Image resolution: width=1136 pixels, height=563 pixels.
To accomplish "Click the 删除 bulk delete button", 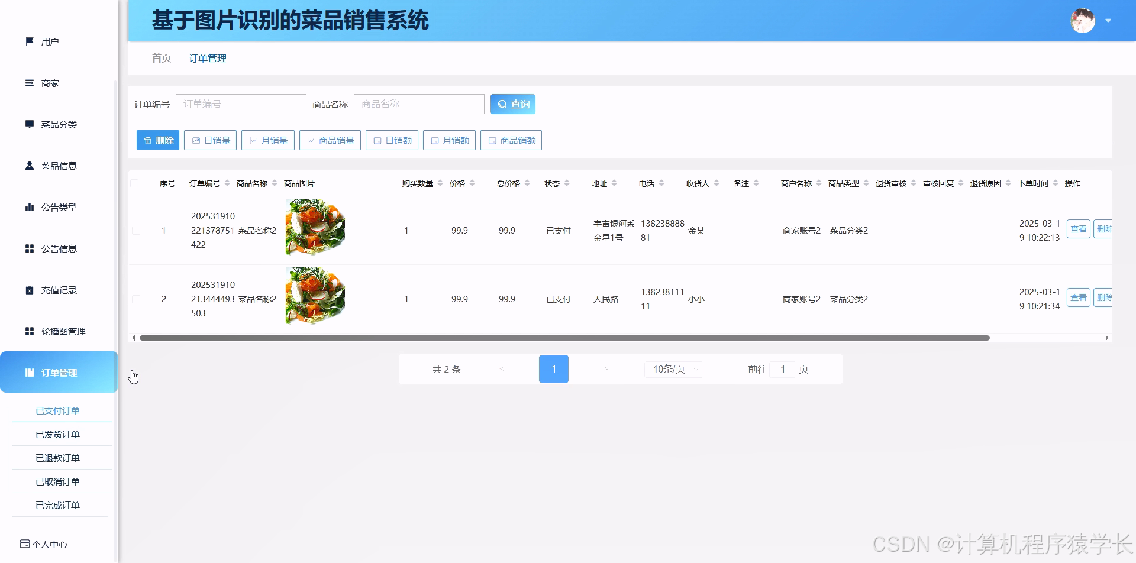I will 157,140.
